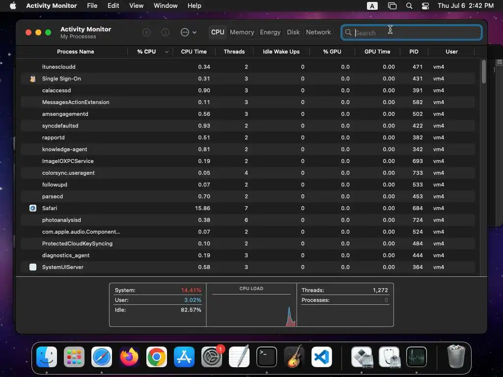Select the diagnostics_agent process

tap(248, 255)
